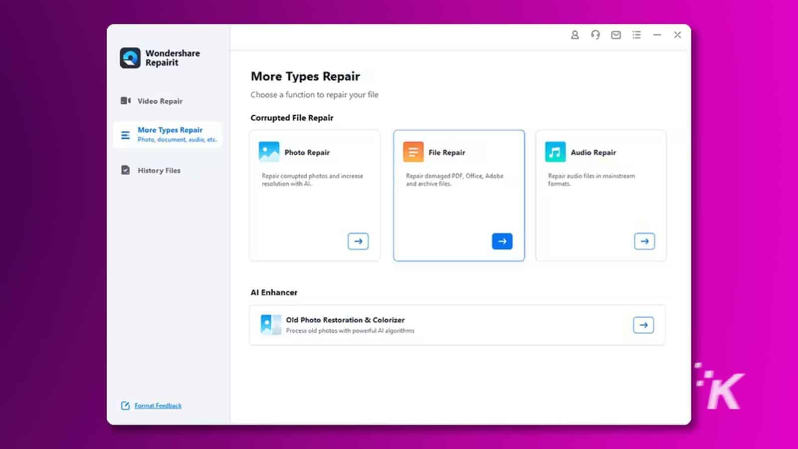Image resolution: width=798 pixels, height=449 pixels.
Task: Click the More Types Repair list icon
Action: [126, 135]
